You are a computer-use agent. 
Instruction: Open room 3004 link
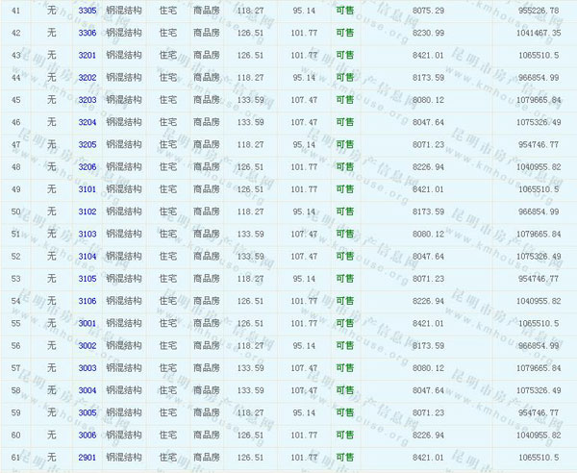87,390
